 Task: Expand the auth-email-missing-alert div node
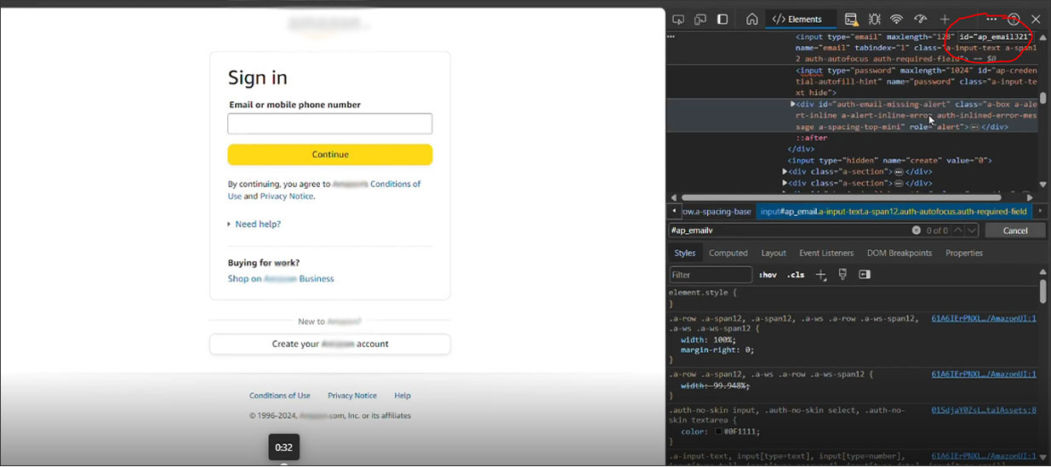(x=793, y=104)
